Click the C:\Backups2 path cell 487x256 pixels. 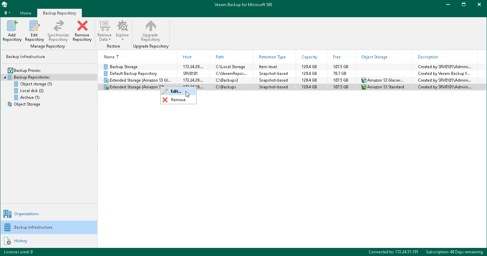click(227, 80)
